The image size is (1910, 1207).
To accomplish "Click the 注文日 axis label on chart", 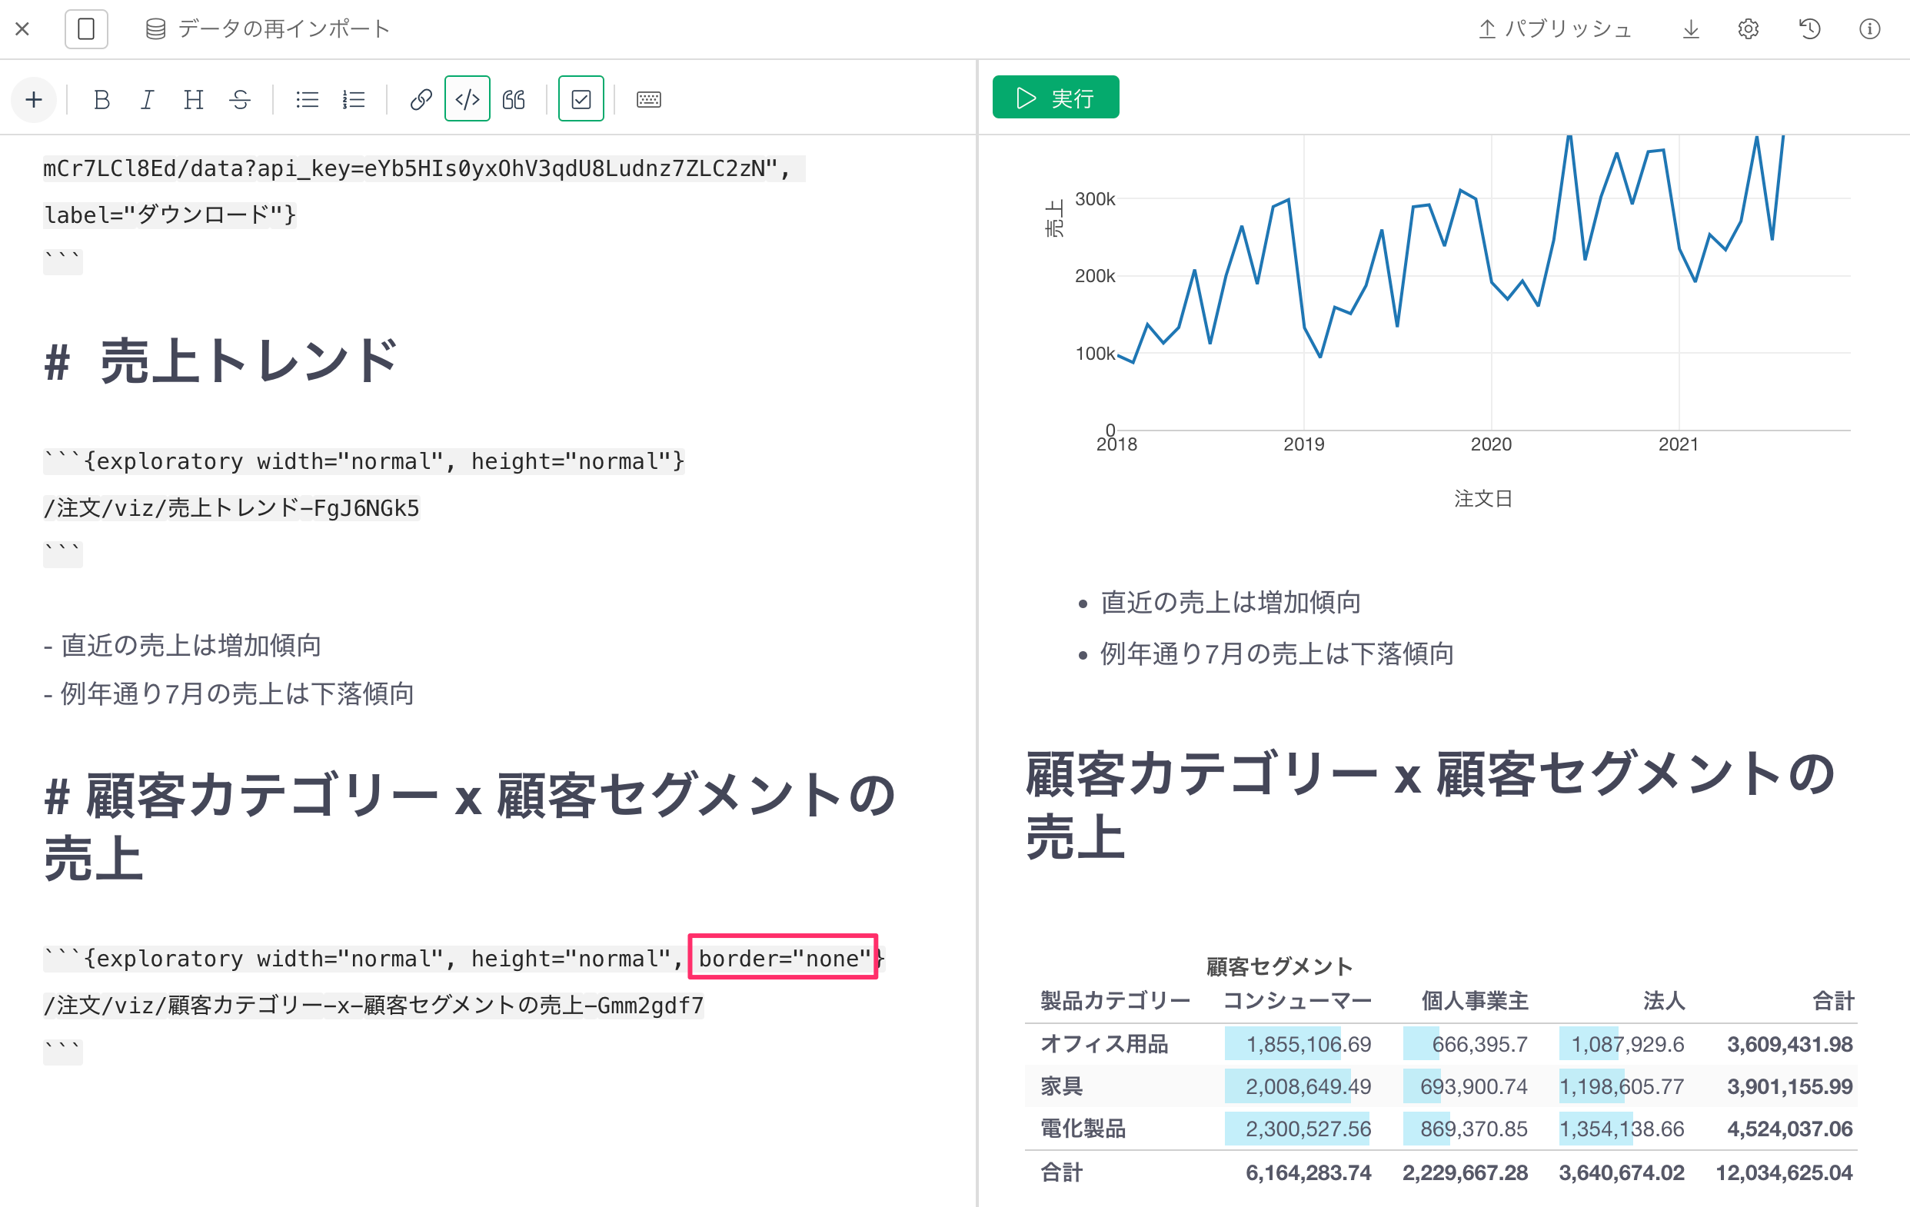I will [1483, 499].
